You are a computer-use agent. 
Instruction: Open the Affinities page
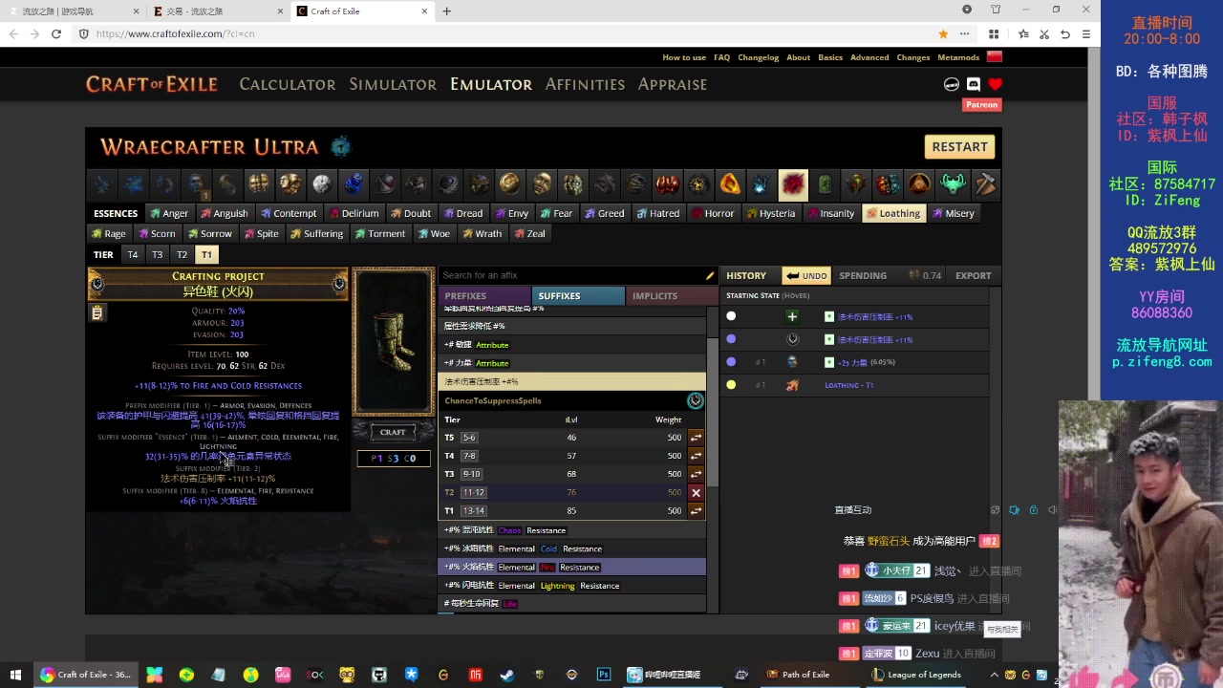tap(585, 84)
